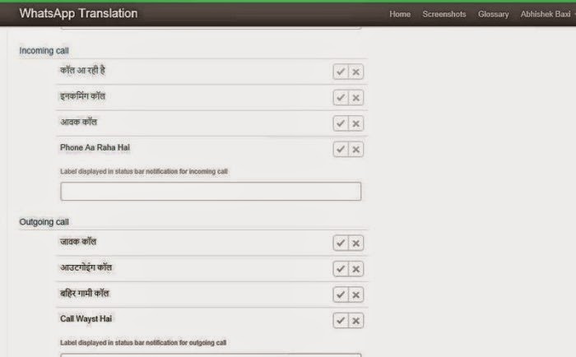Reject the 'आउटगोइंग कॉल' translation
Screen dimensions: 576x357
point(356,269)
